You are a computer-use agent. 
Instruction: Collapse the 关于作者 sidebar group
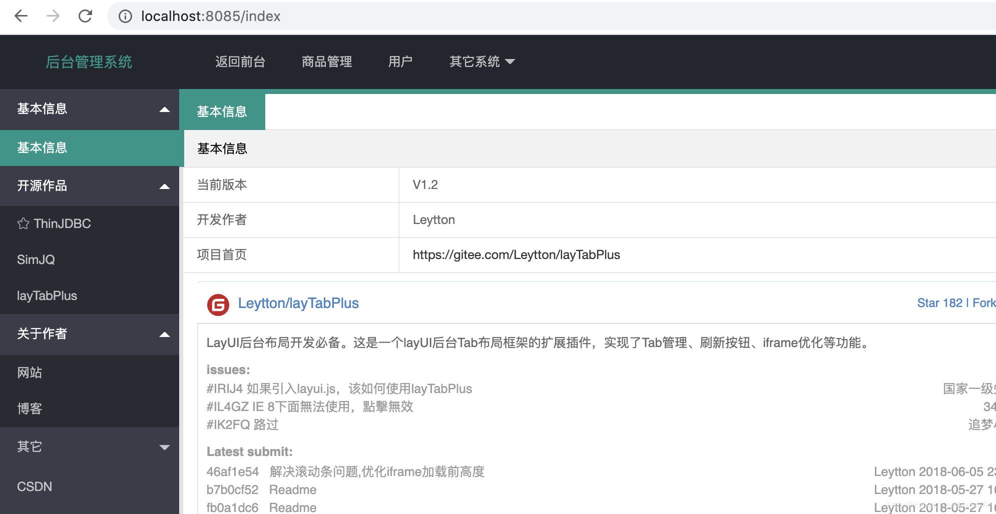[90, 334]
